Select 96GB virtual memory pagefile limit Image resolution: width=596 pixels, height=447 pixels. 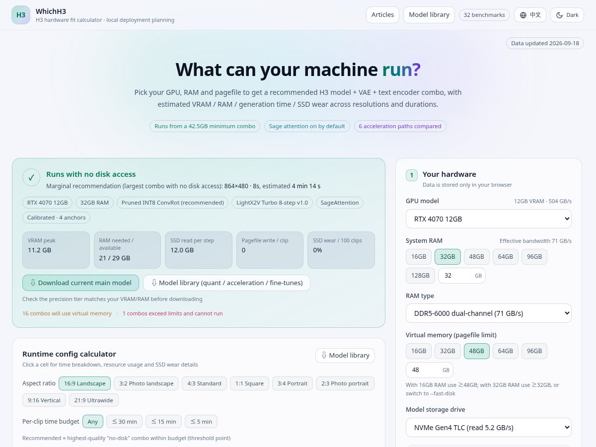pyautogui.click(x=534, y=351)
